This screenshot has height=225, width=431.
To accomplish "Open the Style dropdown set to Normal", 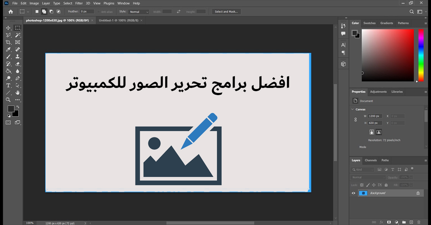I will coord(139,12).
